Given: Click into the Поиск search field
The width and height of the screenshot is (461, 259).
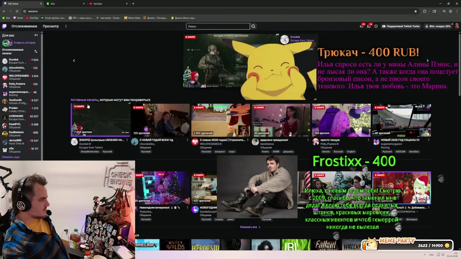Looking at the screenshot, I should (218, 26).
